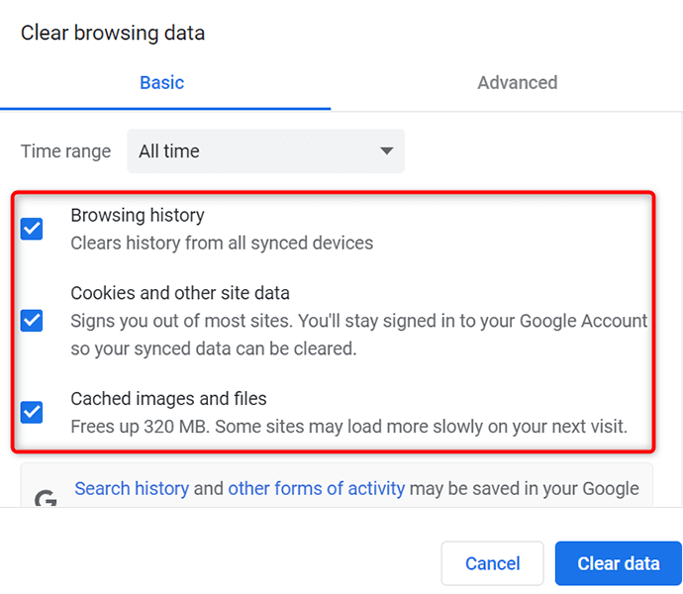Image resolution: width=683 pixels, height=594 pixels.
Task: Click the Google G logo icon
Action: [x=46, y=498]
